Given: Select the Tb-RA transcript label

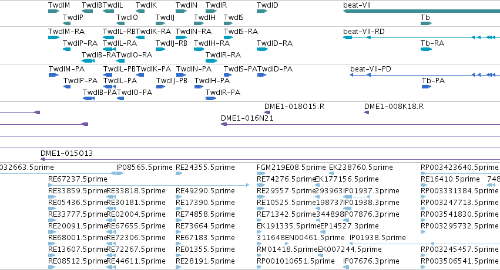Looking at the screenshot, I should coord(432,43).
